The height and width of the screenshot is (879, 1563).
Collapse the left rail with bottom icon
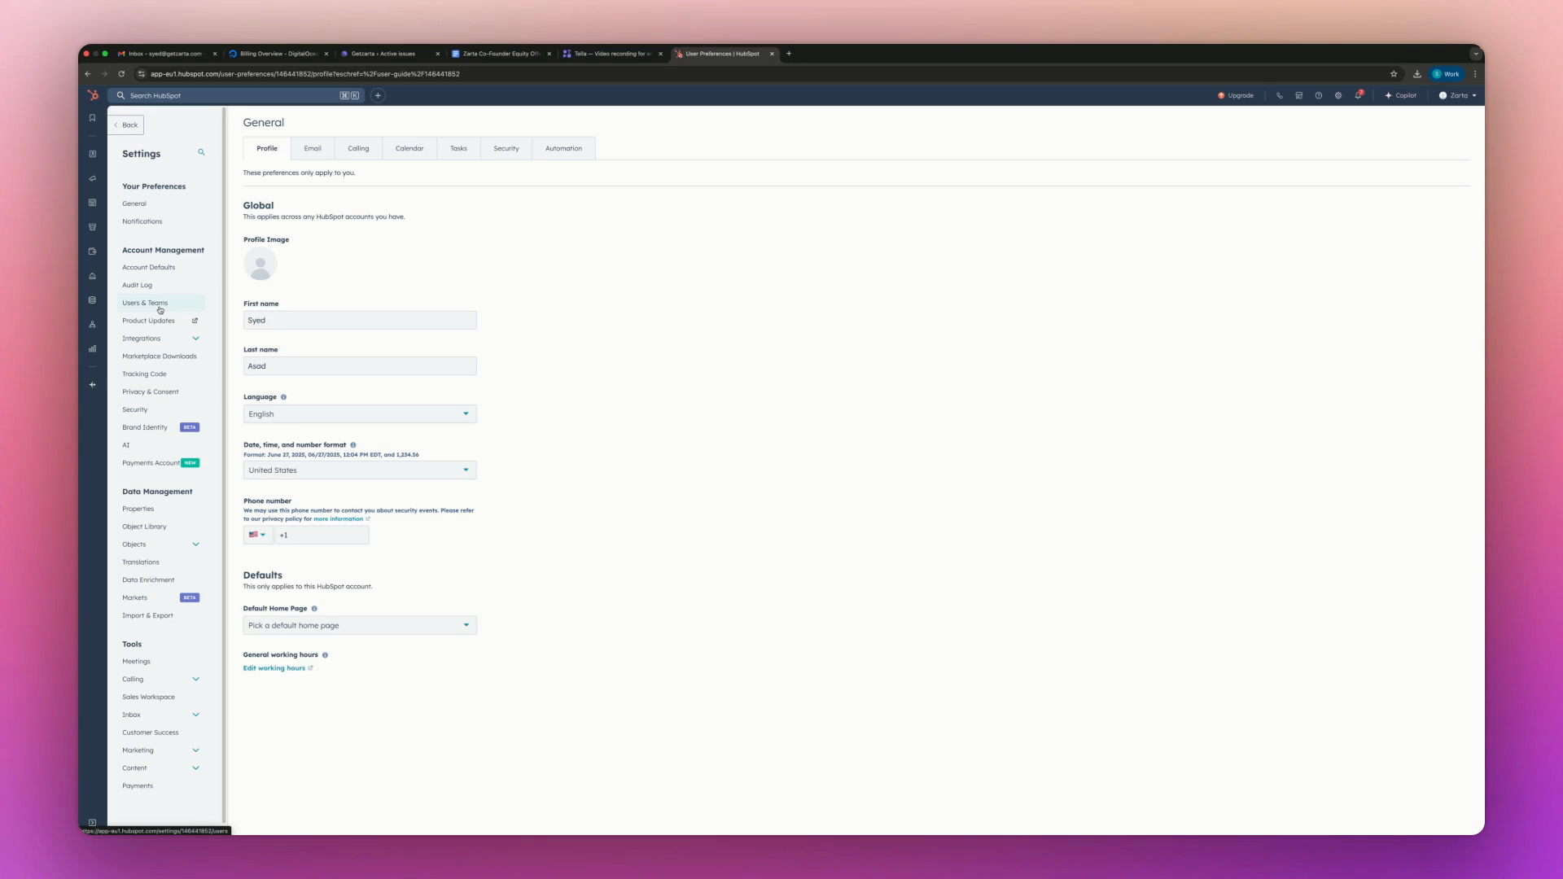(92, 822)
